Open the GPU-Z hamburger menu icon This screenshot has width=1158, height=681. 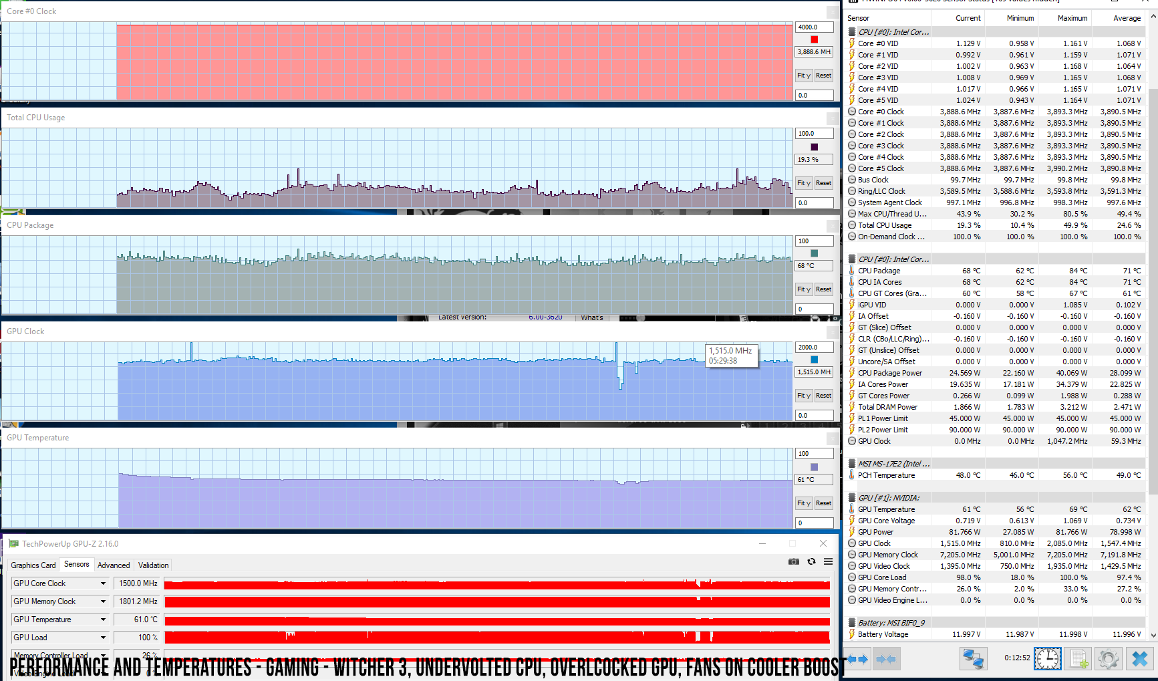point(828,561)
